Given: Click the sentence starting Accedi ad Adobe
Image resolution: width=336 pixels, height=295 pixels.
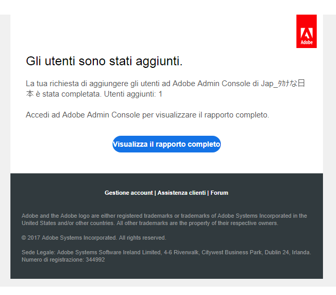Looking at the screenshot, I should coord(147,115).
